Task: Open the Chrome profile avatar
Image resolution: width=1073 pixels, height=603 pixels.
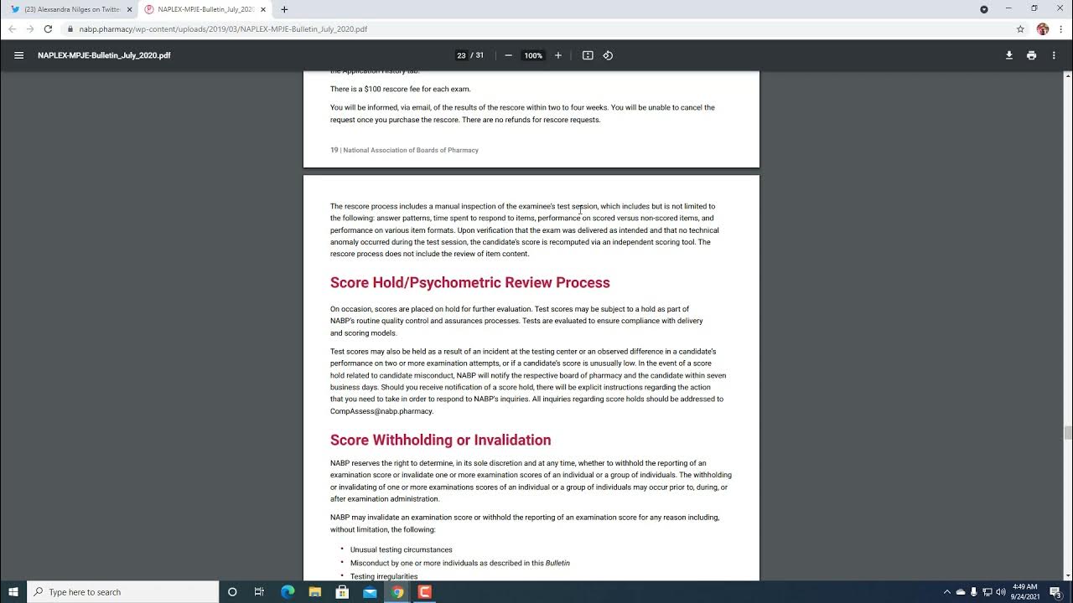Action: [1042, 28]
